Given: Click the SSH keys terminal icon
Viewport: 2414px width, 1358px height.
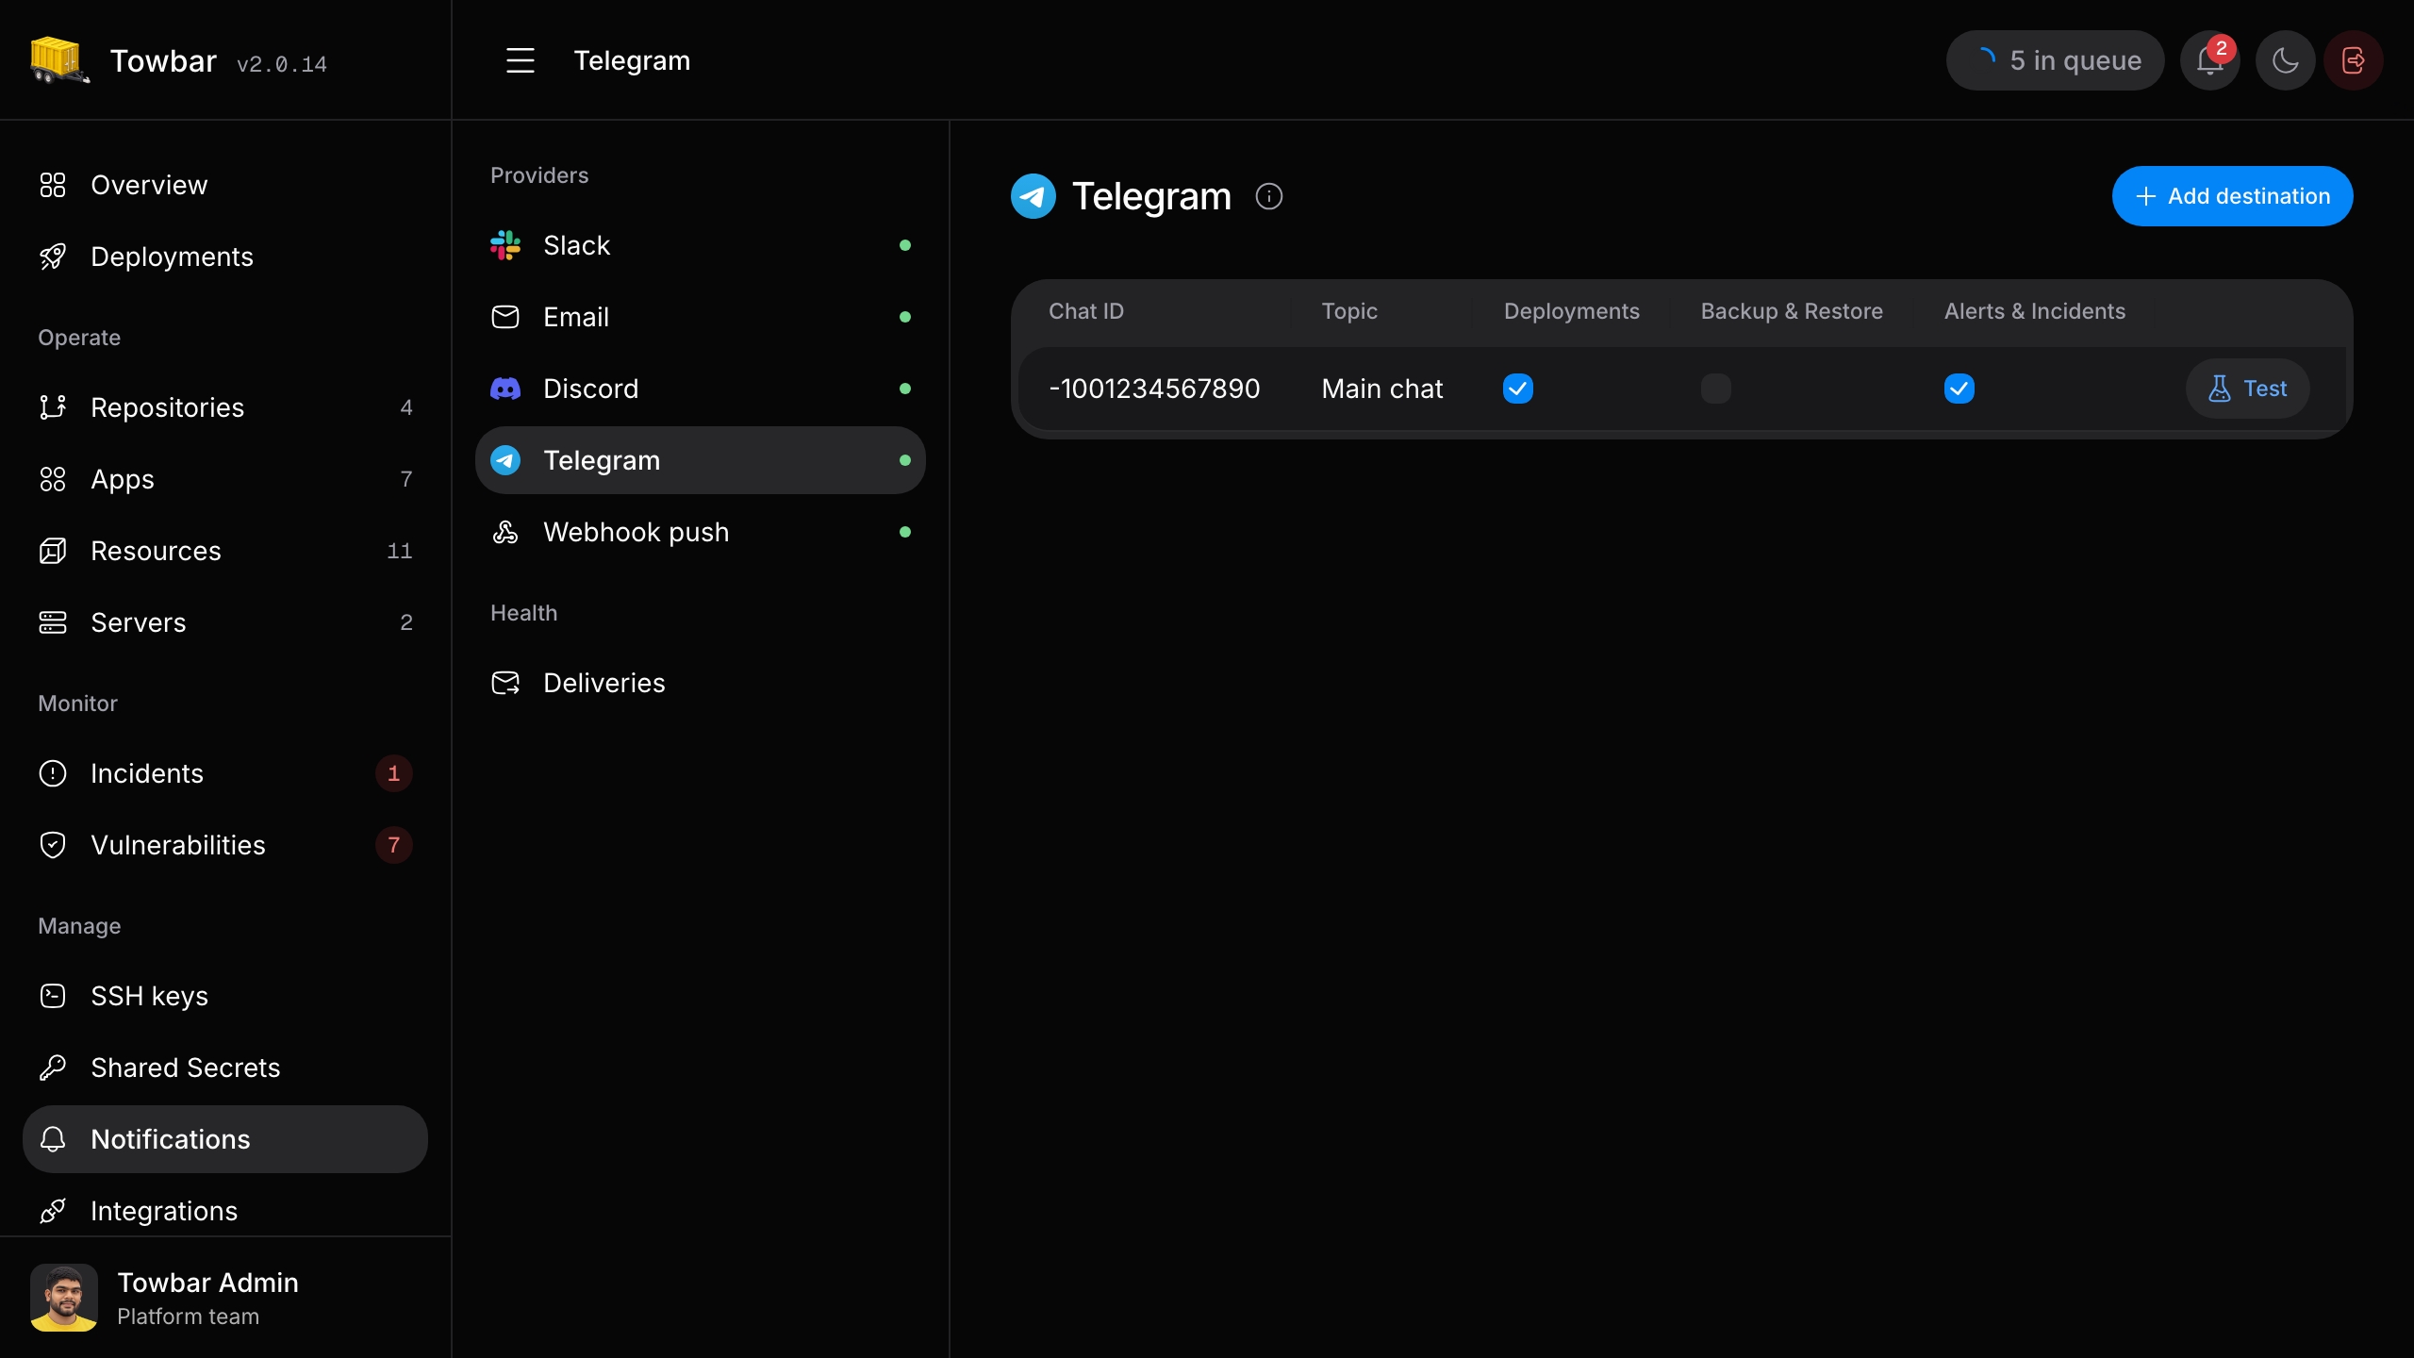Looking at the screenshot, I should [x=53, y=996].
